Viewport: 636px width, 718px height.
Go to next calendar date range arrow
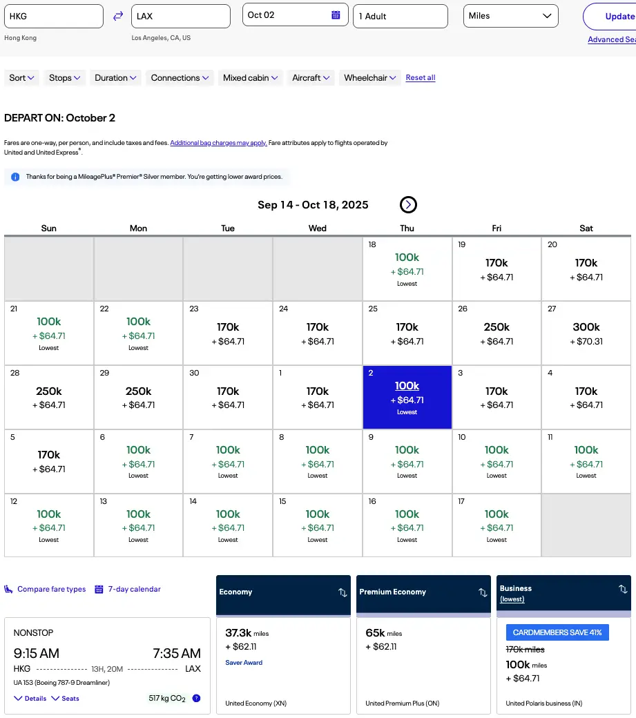pyautogui.click(x=408, y=204)
